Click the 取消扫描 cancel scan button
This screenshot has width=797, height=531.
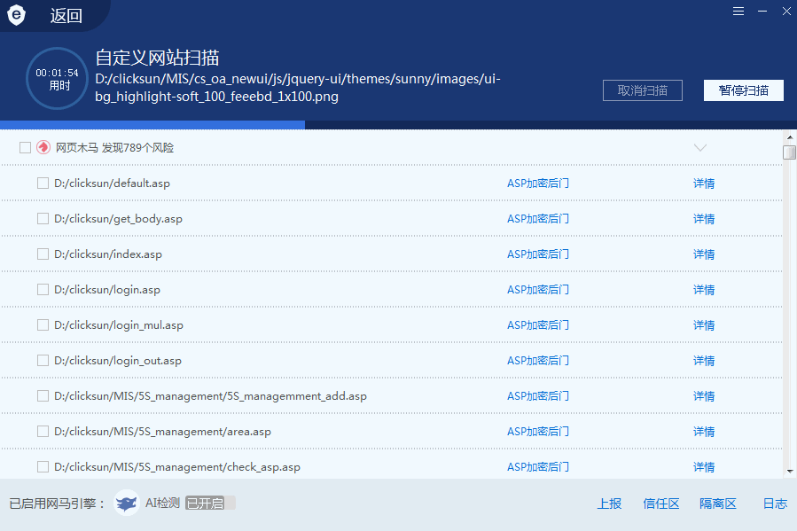click(642, 90)
